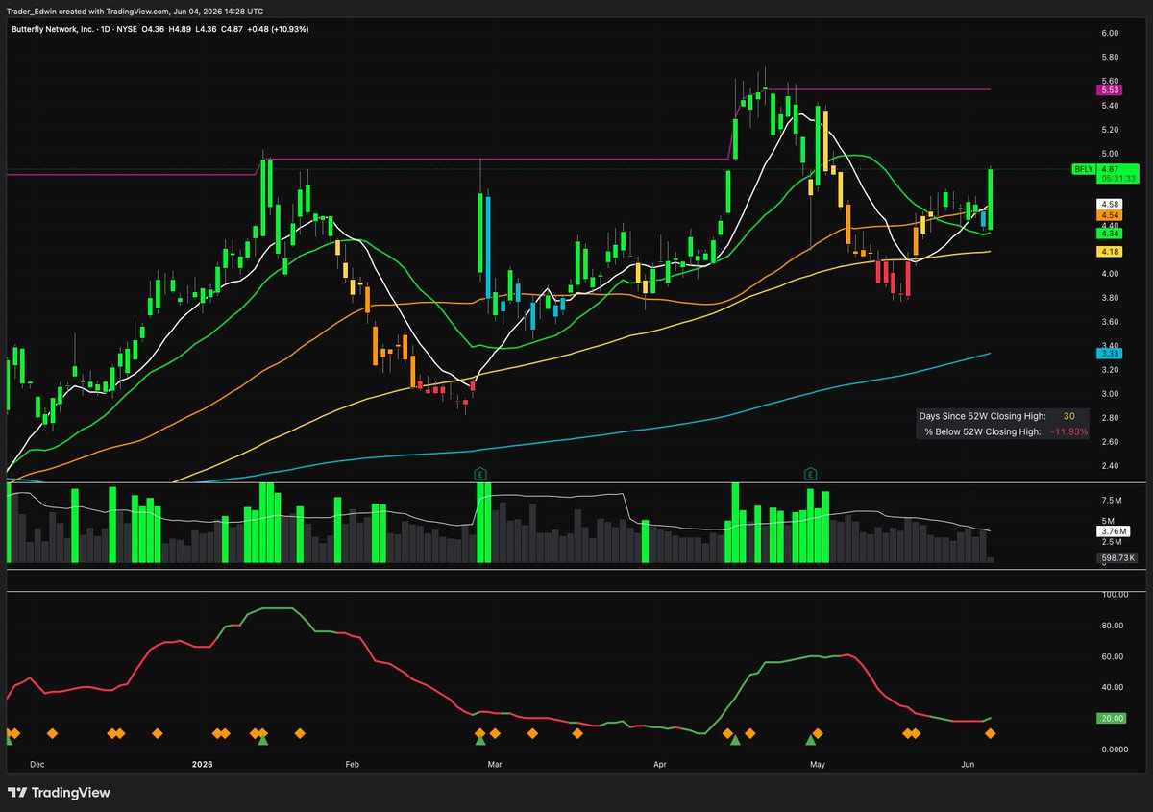Select the cyan 3.33 moving average label
This screenshot has width=1153, height=812.
pos(1111,354)
